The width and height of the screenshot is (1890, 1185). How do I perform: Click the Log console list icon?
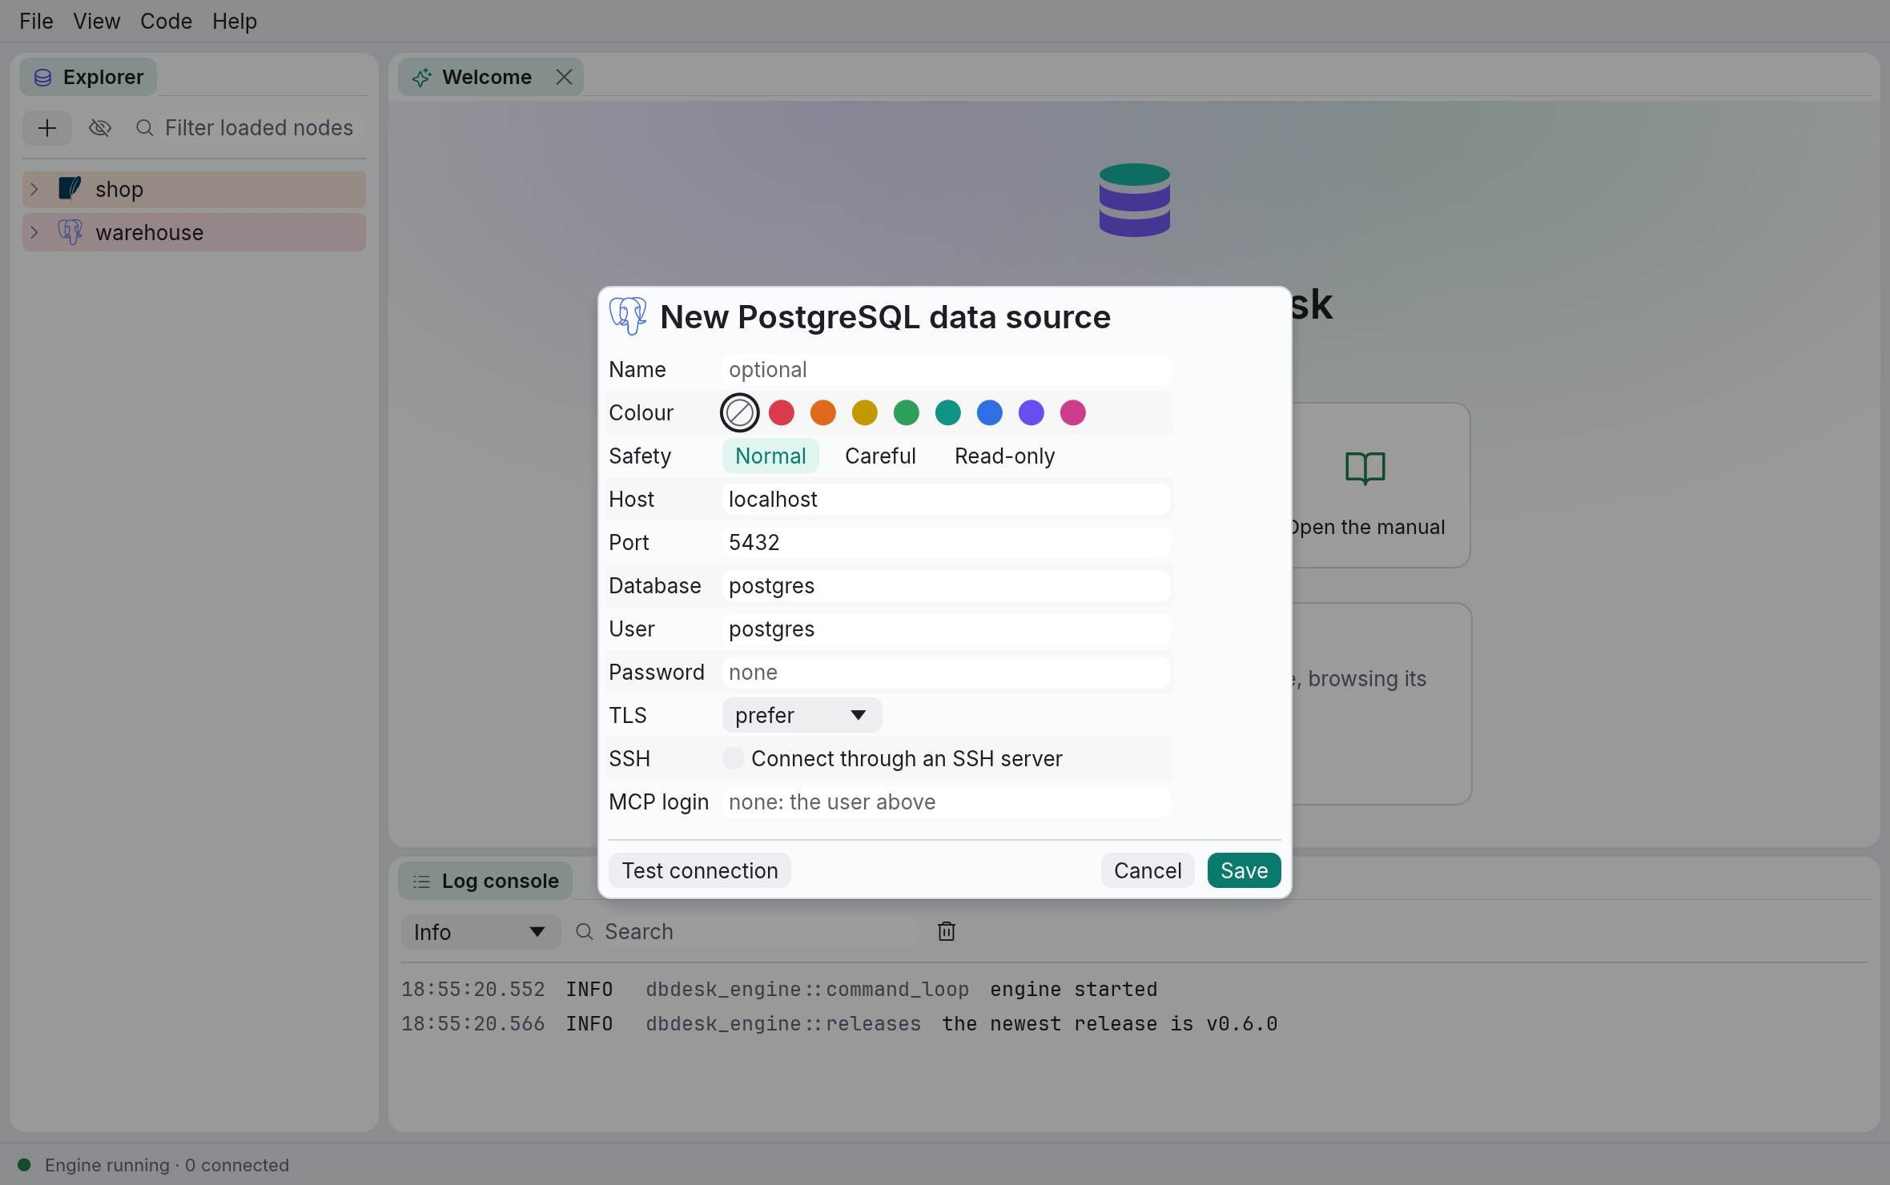[x=421, y=882]
